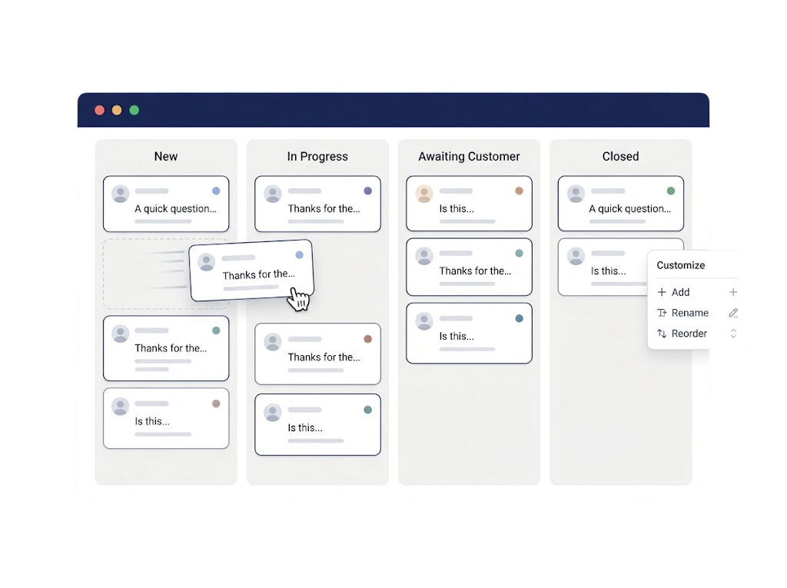The height and width of the screenshot is (588, 787).
Task: Open 'Thanks for the...' card in Awaiting Customer column
Action: pos(470,267)
